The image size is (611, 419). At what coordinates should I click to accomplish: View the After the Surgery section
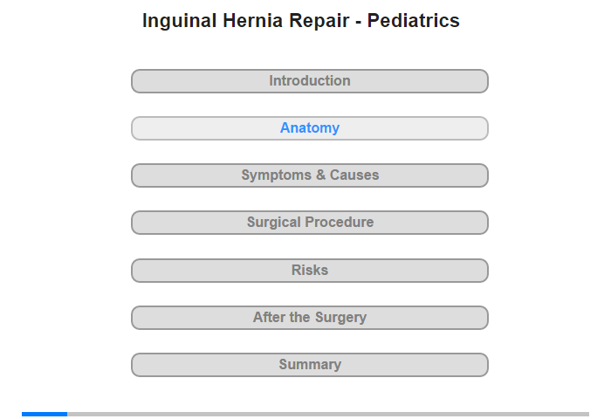click(x=309, y=318)
